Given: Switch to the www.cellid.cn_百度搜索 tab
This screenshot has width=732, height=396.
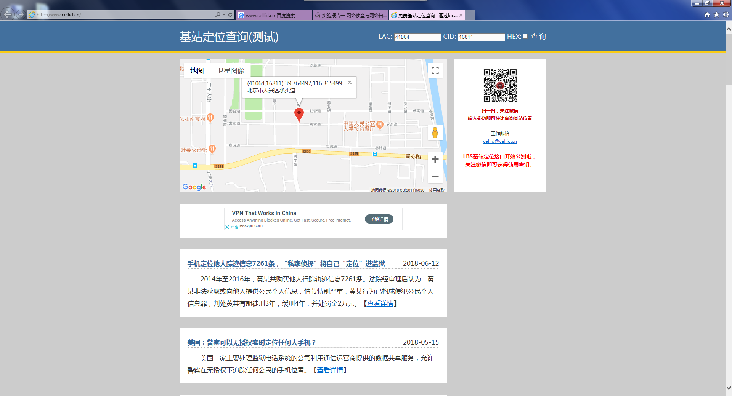Looking at the screenshot, I should (274, 15).
